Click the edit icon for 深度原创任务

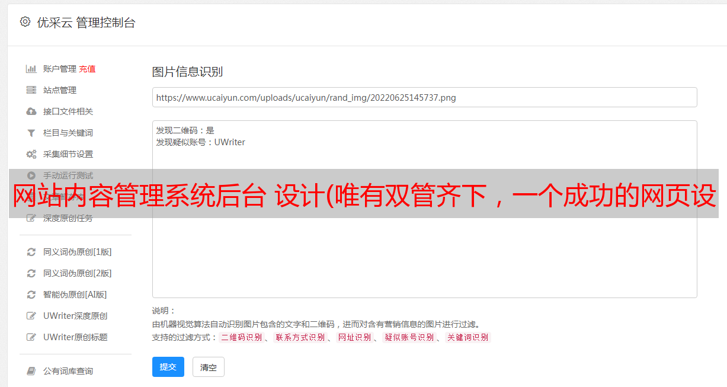tap(31, 218)
